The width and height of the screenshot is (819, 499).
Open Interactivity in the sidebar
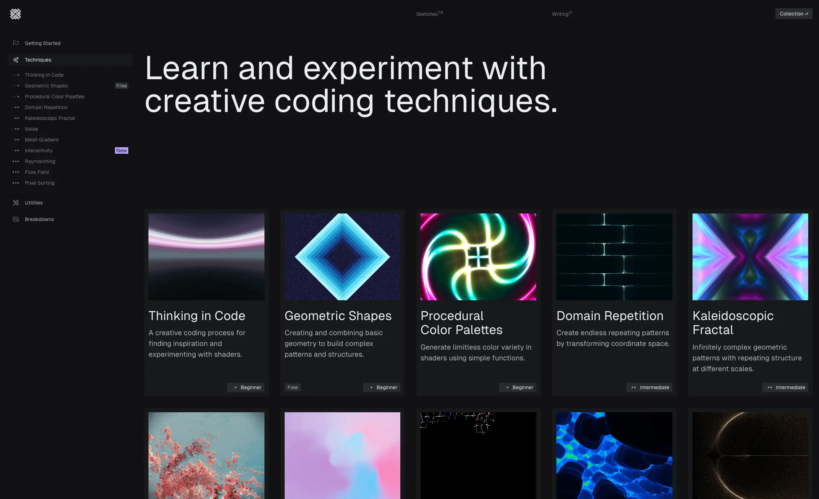39,150
